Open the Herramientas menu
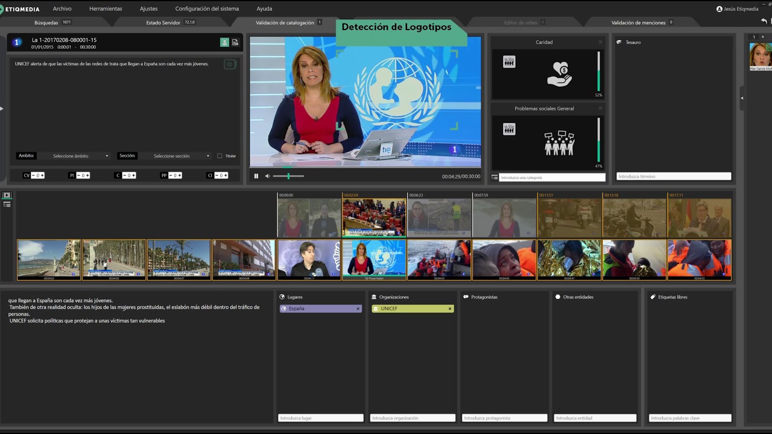The image size is (772, 434). pos(106,8)
